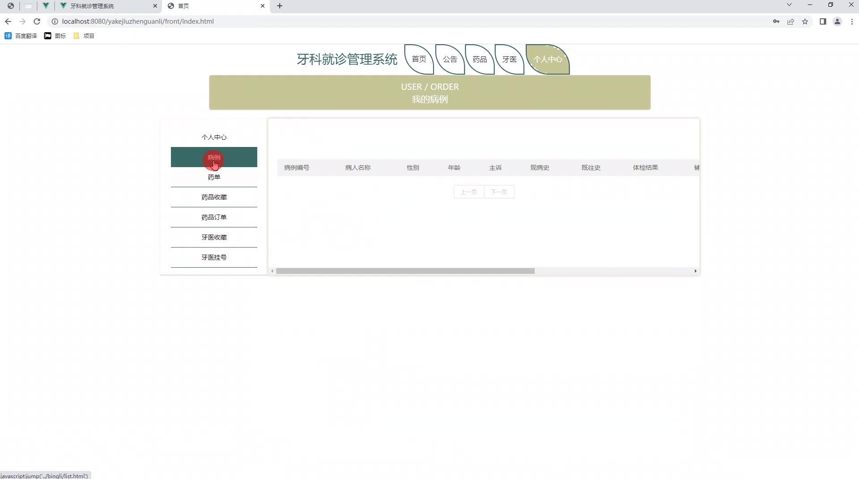Click the table's horizontal scrollbar thumb
859x479 pixels.
pos(405,271)
